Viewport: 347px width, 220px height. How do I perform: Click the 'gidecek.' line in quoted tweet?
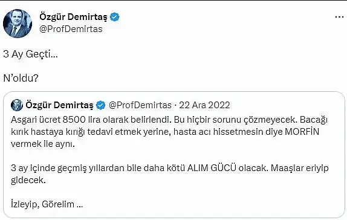(x=28, y=180)
